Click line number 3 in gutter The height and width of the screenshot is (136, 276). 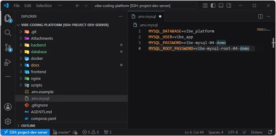(139, 43)
